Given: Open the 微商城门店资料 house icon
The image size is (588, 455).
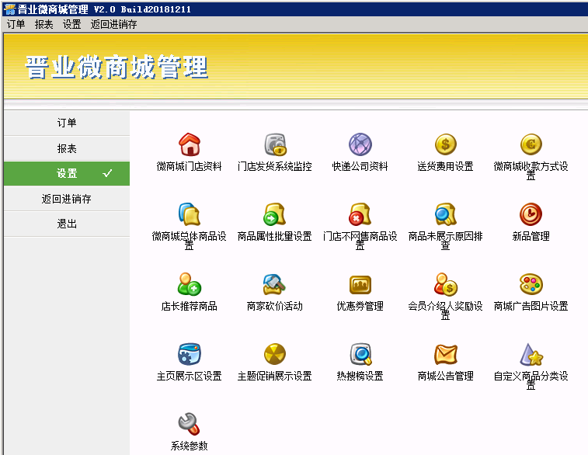Looking at the screenshot, I should coord(190,144).
